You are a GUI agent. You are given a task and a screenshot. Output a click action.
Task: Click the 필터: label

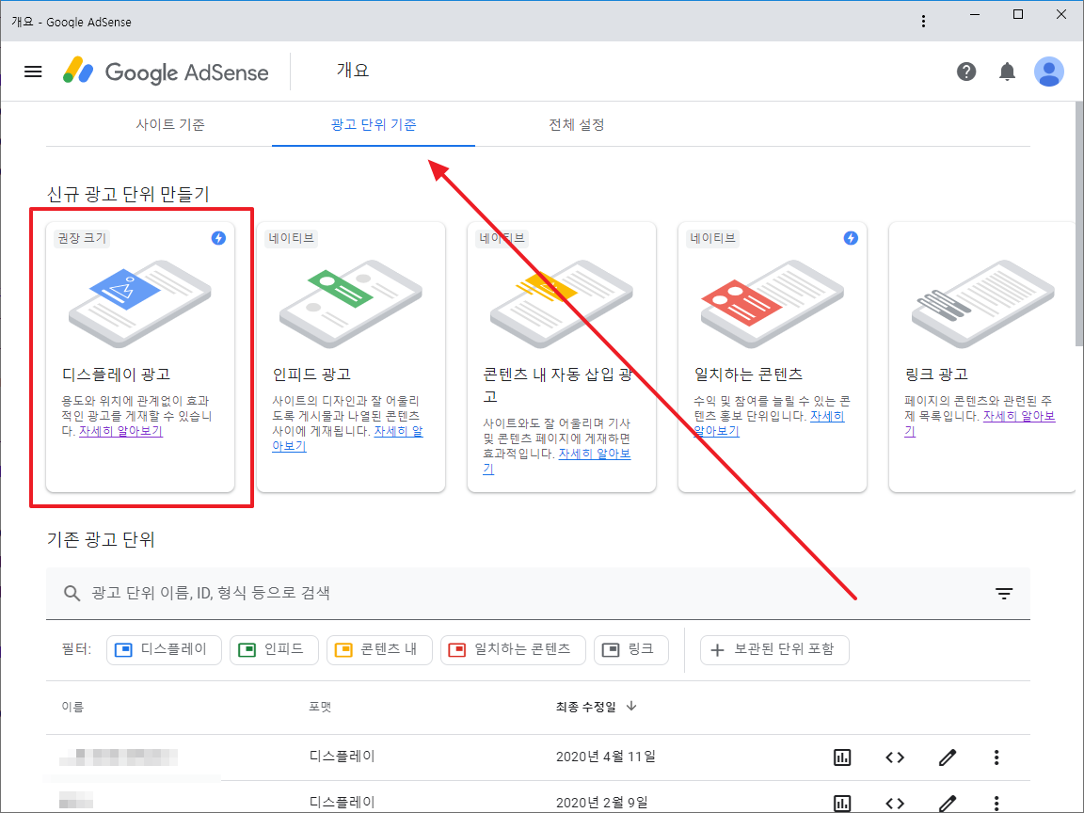(77, 649)
